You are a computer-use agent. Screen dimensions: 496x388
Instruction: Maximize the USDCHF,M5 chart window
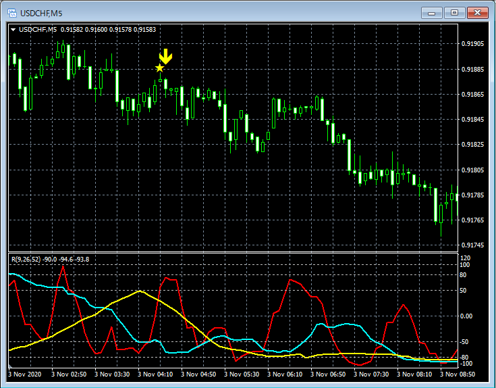coord(454,12)
